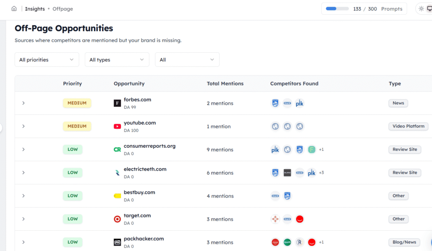Click the Philips competitor avatar on the youtube row
The image size is (432, 251).
click(275, 126)
